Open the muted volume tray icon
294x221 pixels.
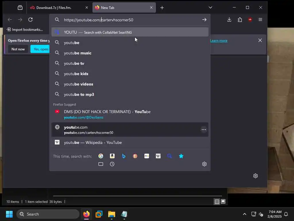point(261,214)
